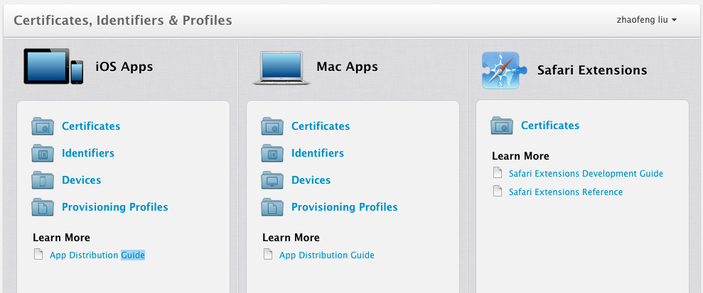The image size is (703, 293).
Task: Open the Certificates link under Mac Apps
Action: pos(321,126)
